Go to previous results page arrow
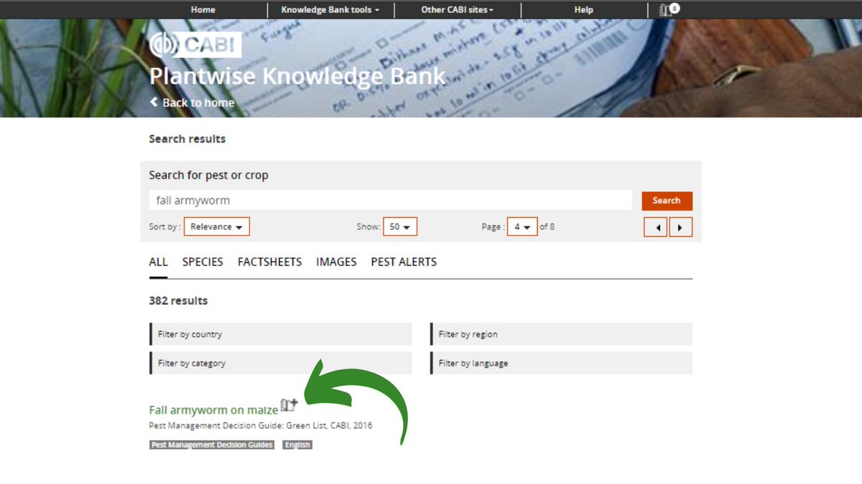The image size is (862, 484). tap(655, 227)
